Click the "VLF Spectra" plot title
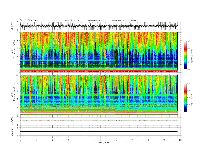Screen dimensions: 203x157 click(29, 20)
